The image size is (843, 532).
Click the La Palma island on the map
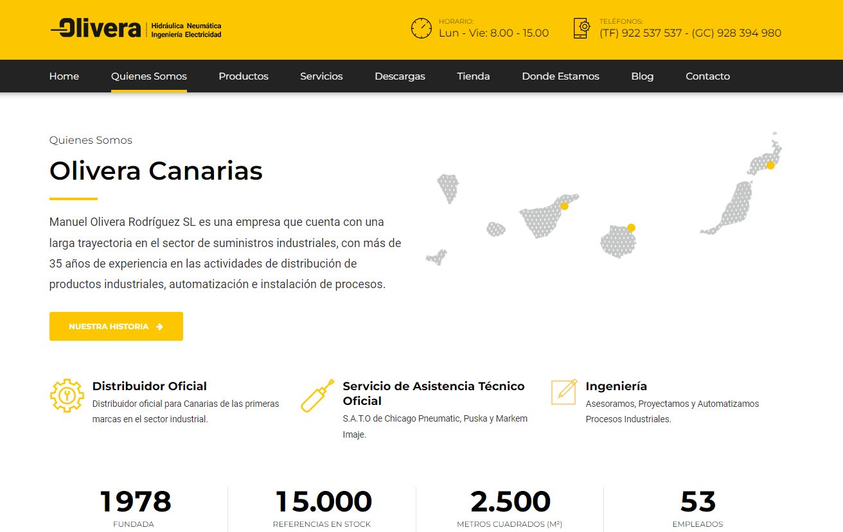point(448,189)
